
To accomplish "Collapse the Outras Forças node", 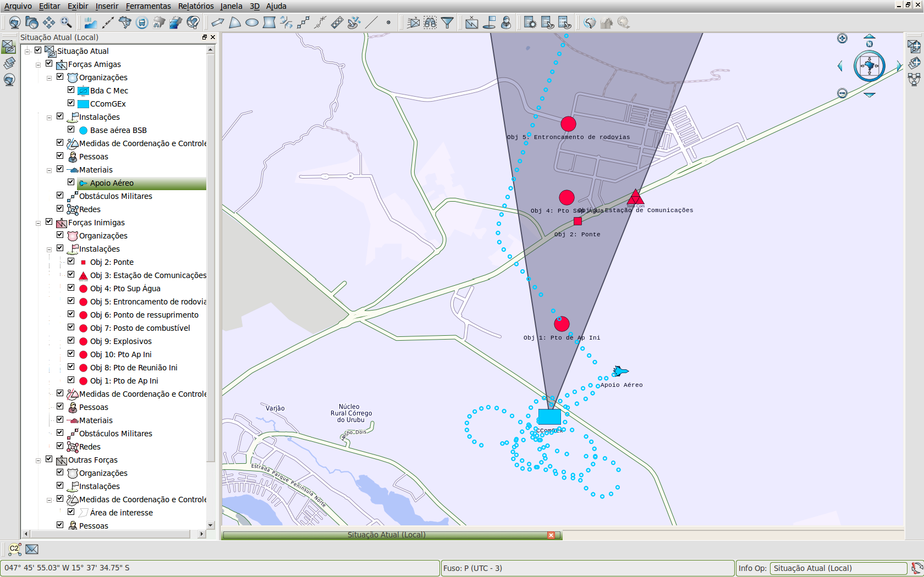I will tap(38, 461).
